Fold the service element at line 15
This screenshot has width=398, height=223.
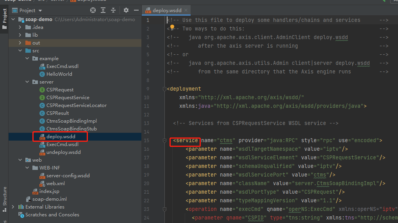click(164, 140)
